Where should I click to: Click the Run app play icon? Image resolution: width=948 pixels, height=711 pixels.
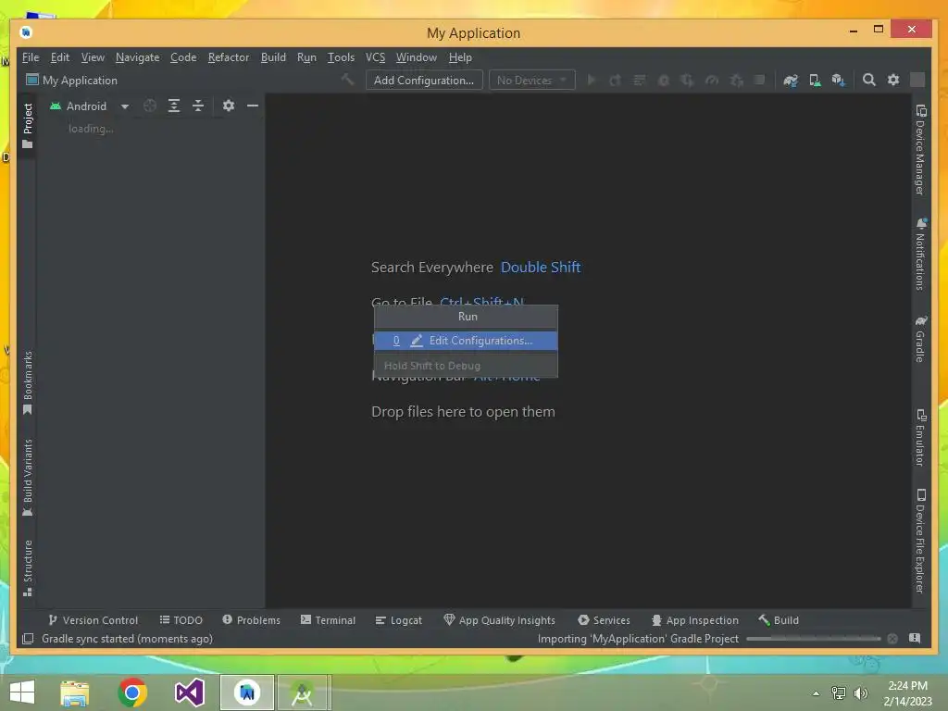592,80
